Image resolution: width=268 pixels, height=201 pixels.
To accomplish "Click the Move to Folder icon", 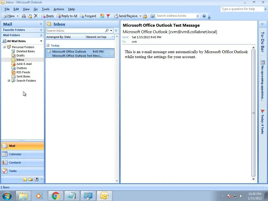I will click(30, 16).
